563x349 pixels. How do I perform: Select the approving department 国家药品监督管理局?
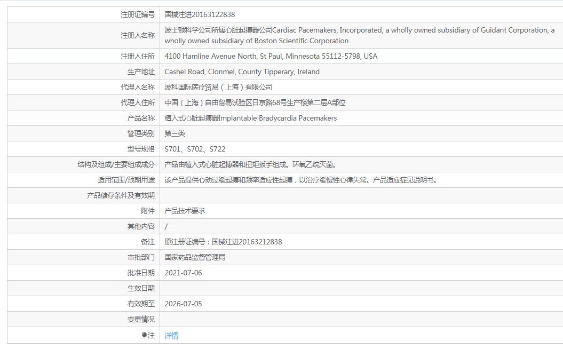(195, 257)
